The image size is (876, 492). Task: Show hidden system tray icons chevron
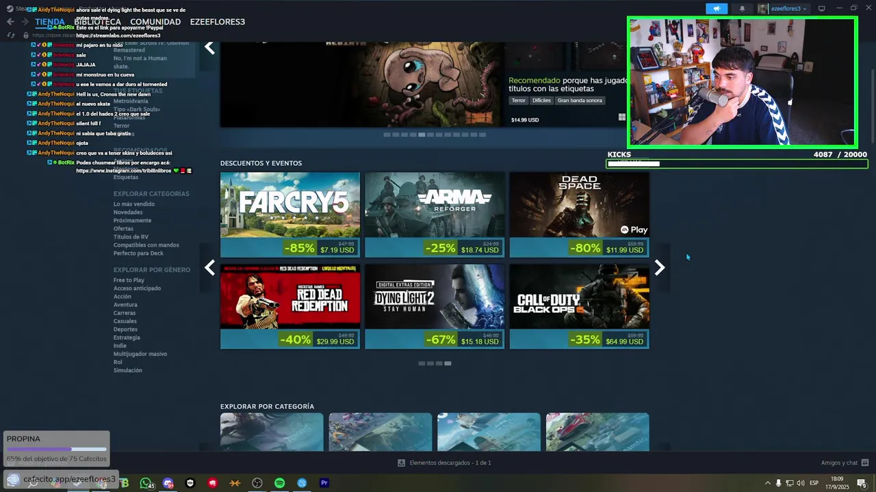768,483
